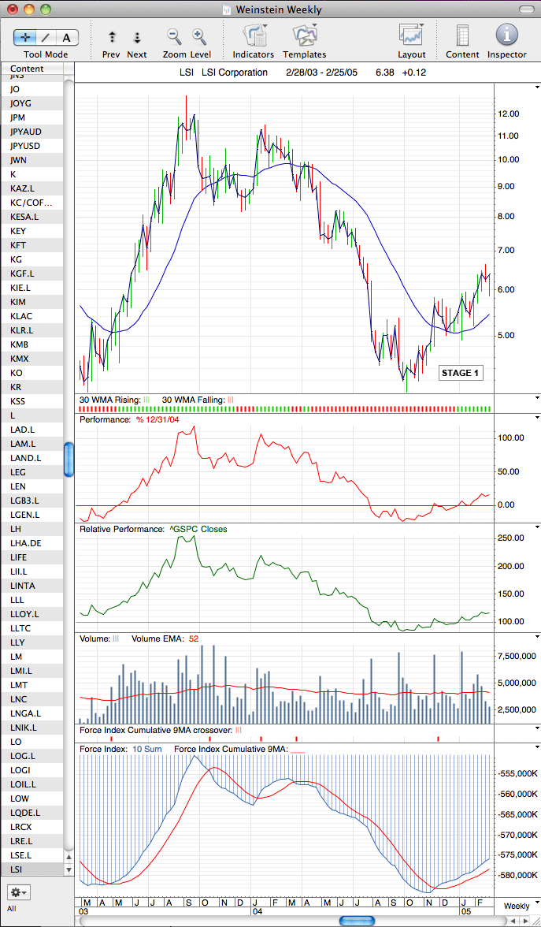The width and height of the screenshot is (541, 927).
Task: Click the Force Index Cumulative 9MA crossover label
Action: [x=161, y=730]
